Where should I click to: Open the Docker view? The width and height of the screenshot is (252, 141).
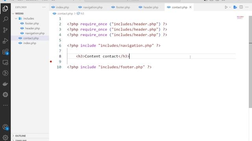click(x=5, y=84)
